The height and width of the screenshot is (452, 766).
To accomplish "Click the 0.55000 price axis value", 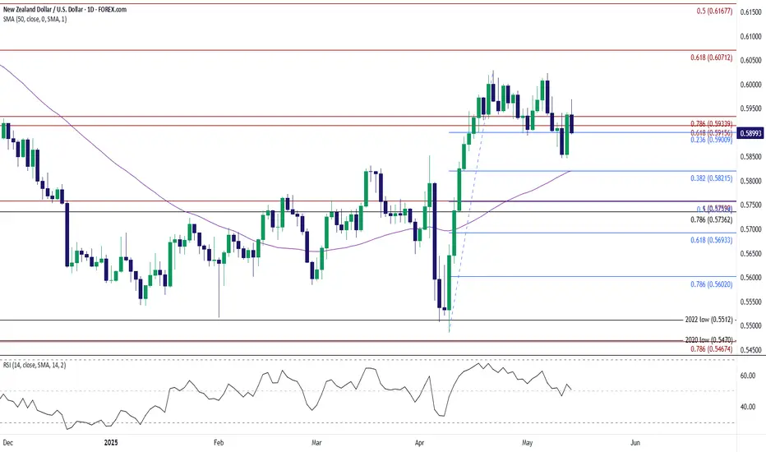I will coord(751,326).
